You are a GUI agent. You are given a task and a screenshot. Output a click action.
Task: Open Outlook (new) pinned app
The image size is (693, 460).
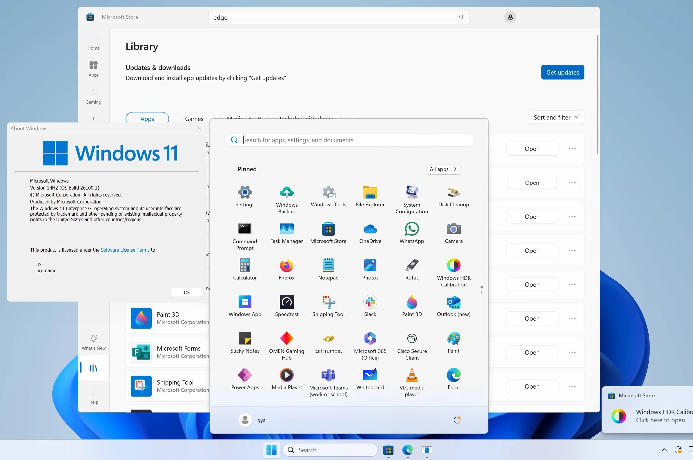tap(453, 306)
